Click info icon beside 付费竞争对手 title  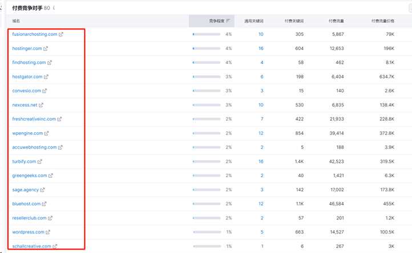point(54,8)
